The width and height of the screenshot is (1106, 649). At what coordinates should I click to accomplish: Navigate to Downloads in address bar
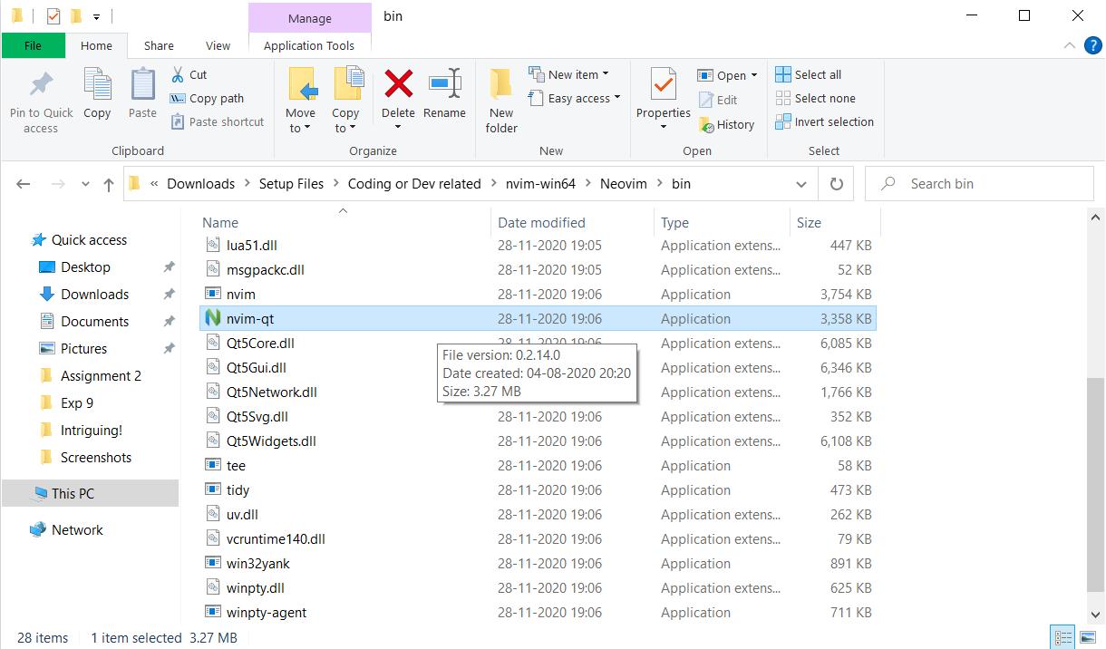pos(201,183)
